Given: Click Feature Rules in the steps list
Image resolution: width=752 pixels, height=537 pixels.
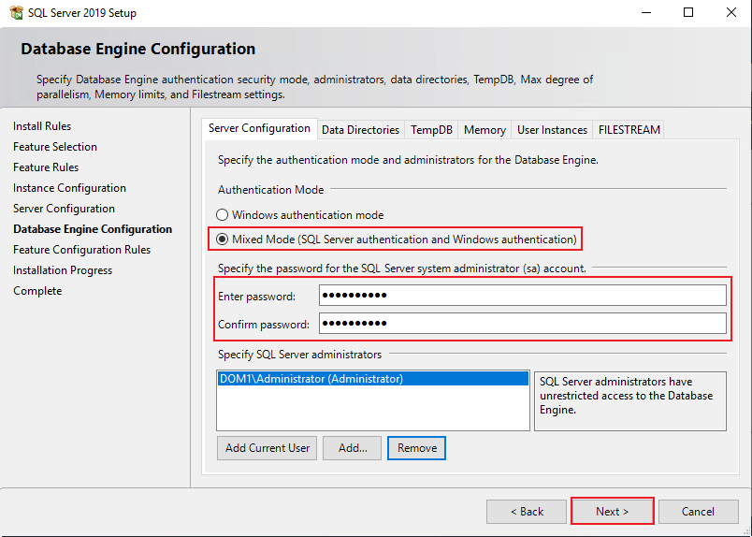Looking at the screenshot, I should 46,167.
